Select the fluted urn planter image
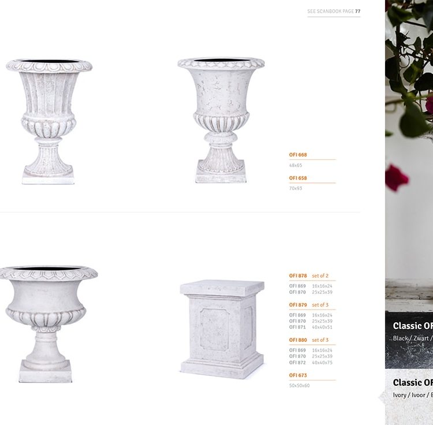This screenshot has height=425, width=433. pyautogui.click(x=49, y=121)
